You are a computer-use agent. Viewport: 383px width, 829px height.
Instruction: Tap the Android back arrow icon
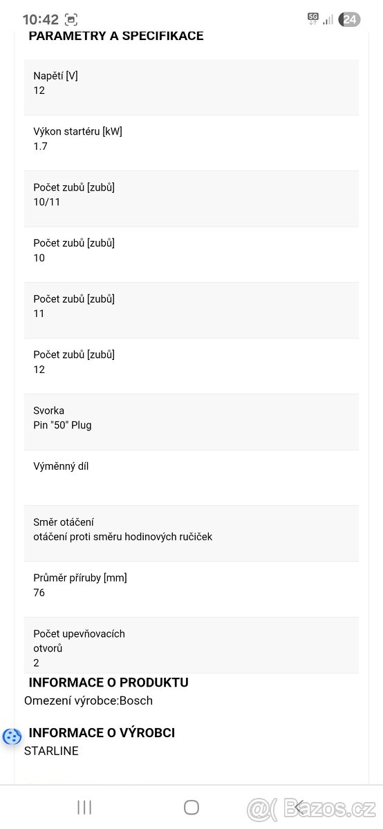pyautogui.click(x=299, y=807)
